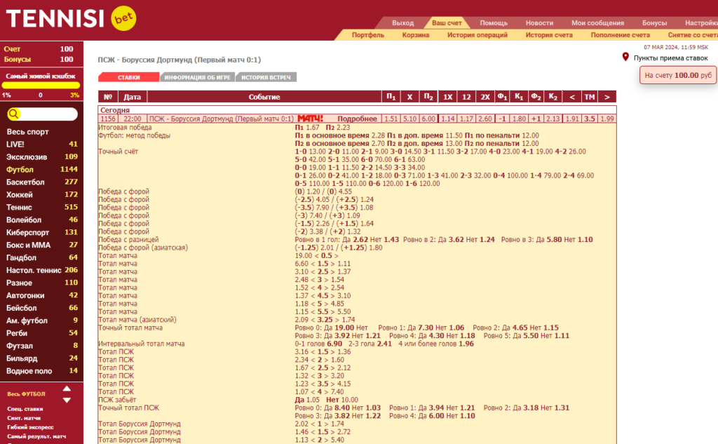Open the Помощь tab
Viewport: 718px width, 444px height.
click(x=494, y=23)
